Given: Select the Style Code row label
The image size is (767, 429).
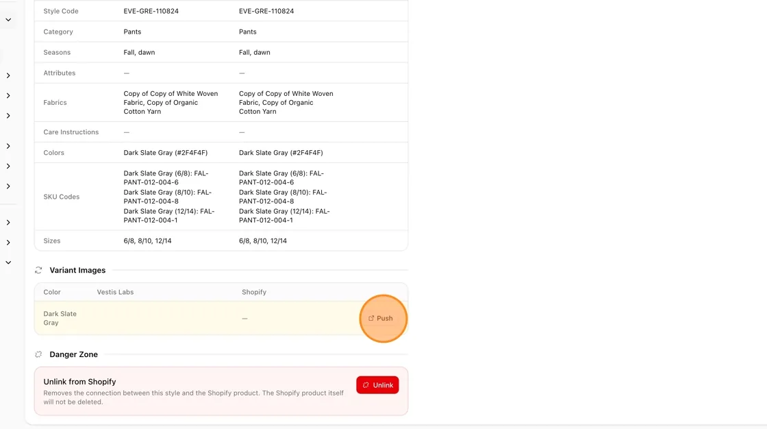Looking at the screenshot, I should point(61,11).
